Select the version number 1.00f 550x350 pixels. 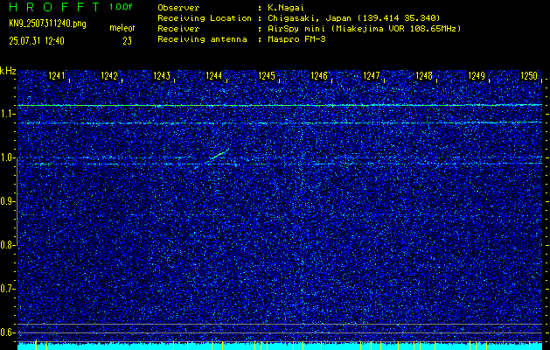(x=121, y=7)
